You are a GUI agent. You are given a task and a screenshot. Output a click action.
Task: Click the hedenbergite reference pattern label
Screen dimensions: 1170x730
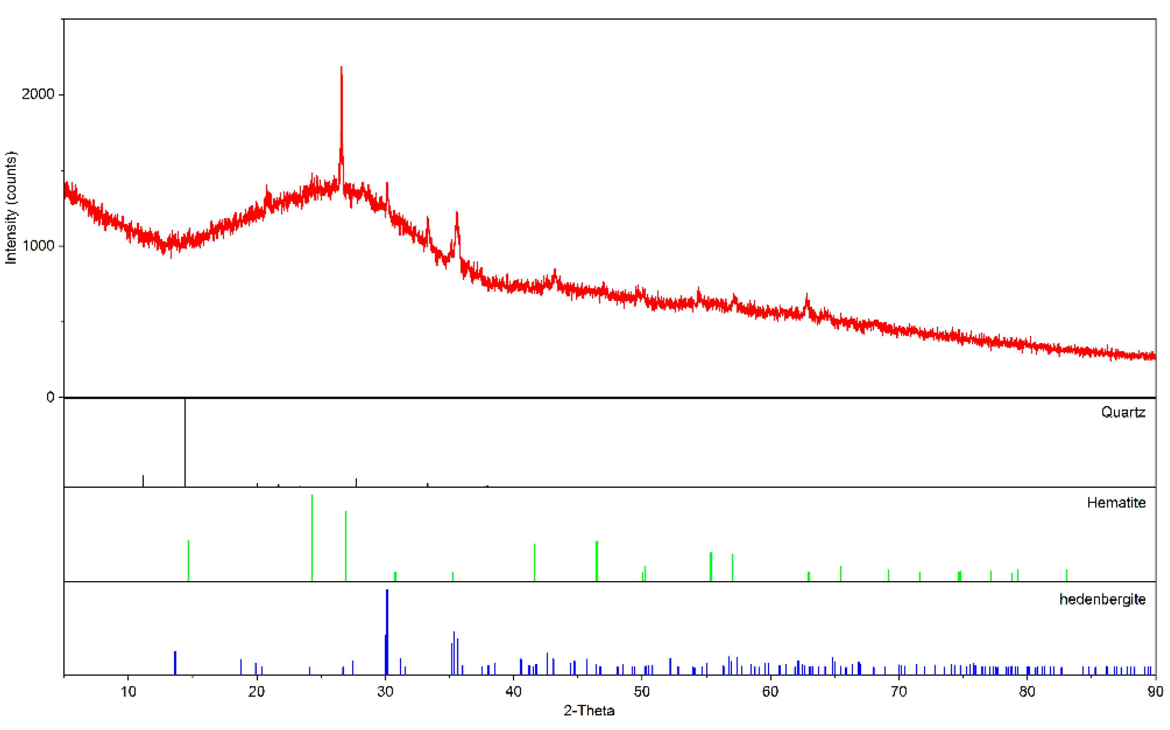pos(1102,599)
